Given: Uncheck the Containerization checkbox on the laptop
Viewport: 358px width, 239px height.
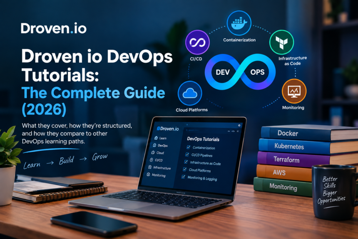Looking at the screenshot, I should tap(189, 147).
